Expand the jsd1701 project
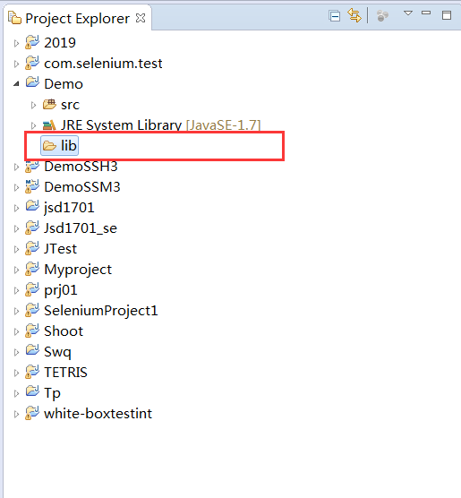Viewport: 461px width, 498px height. point(16,208)
